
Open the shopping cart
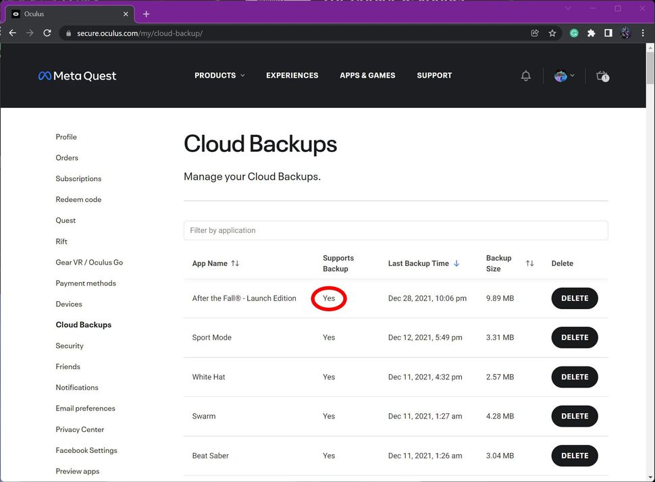tap(602, 77)
